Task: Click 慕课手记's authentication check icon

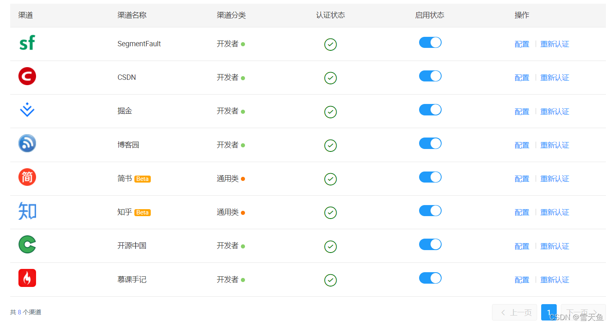Action: [331, 280]
